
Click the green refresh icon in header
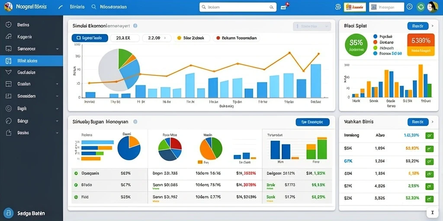tap(421, 7)
